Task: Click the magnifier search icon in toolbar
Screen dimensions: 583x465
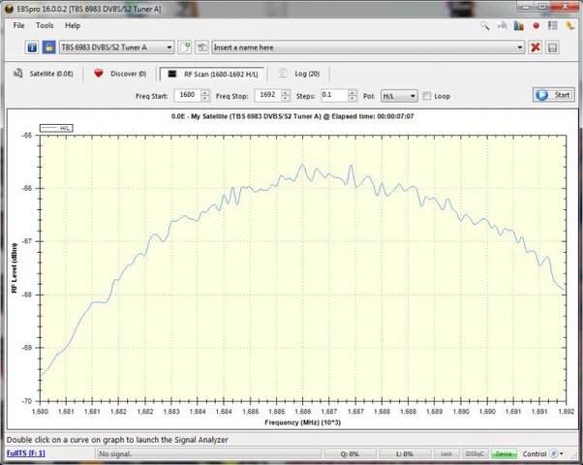Action: (485, 25)
